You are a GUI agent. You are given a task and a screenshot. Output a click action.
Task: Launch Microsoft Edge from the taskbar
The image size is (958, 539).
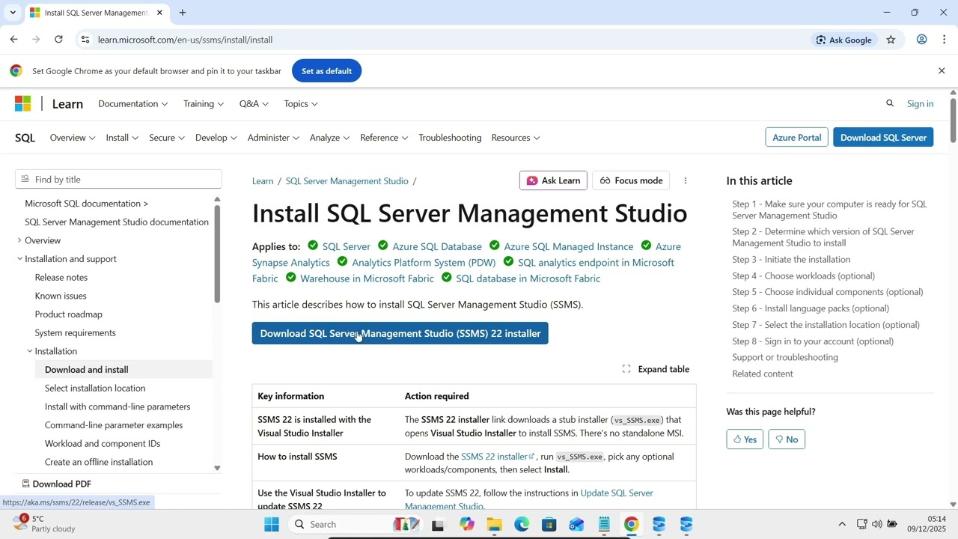522,524
